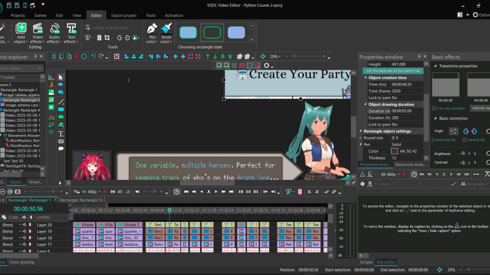Select the subtitle CC tool
The image size is (490, 275).
click(x=61, y=141)
